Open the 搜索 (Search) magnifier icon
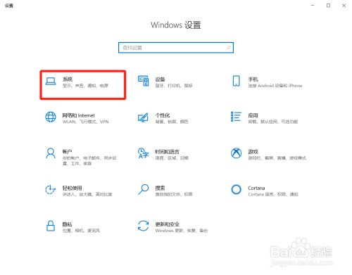 point(143,190)
